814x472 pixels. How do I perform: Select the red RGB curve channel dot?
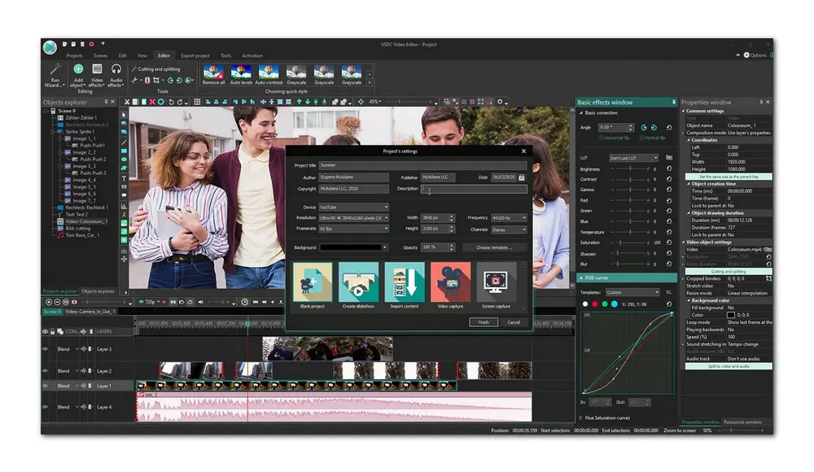coord(595,304)
